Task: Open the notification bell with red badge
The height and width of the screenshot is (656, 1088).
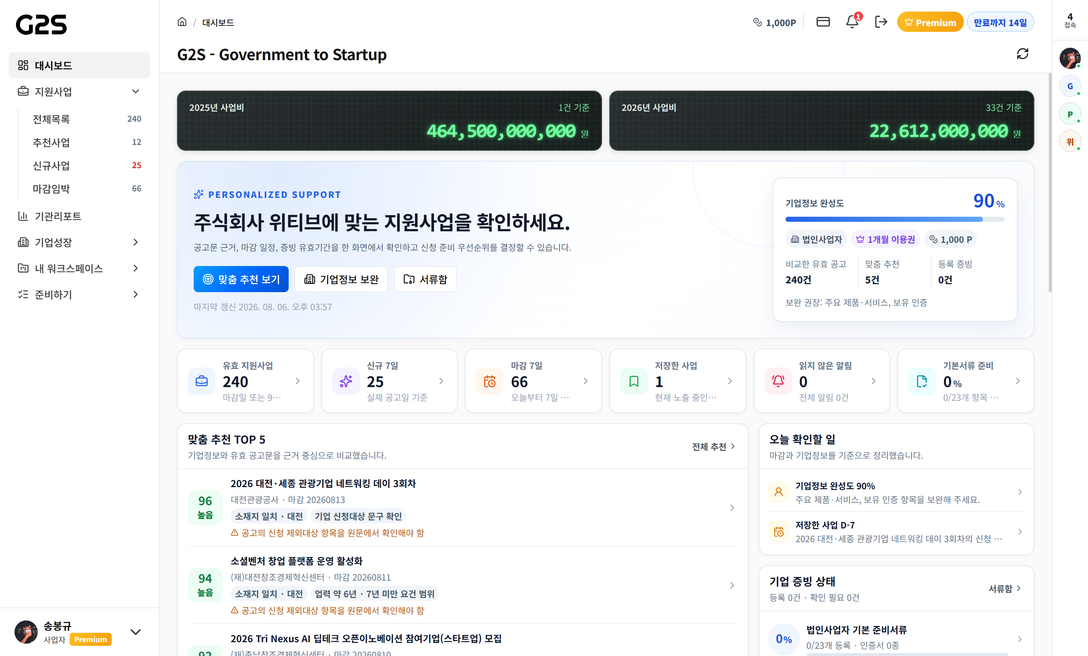Action: click(x=852, y=22)
